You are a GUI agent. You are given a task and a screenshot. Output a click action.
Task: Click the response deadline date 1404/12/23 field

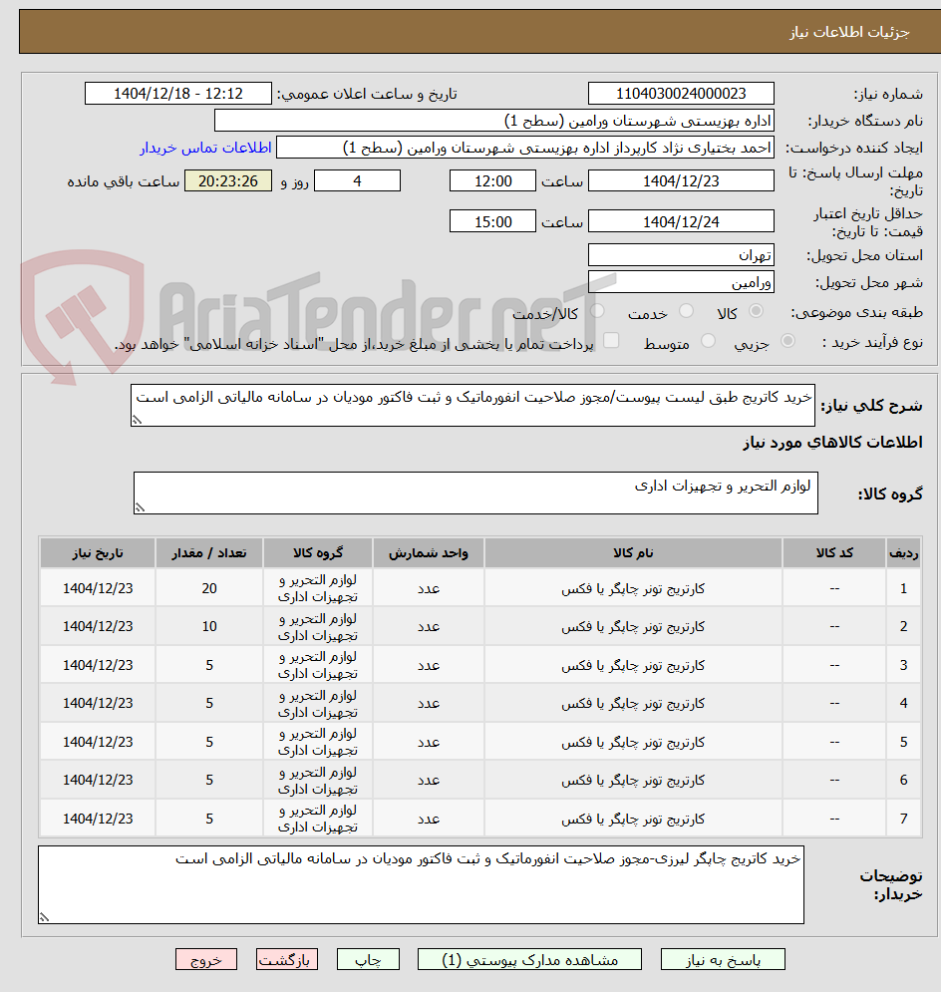click(681, 180)
